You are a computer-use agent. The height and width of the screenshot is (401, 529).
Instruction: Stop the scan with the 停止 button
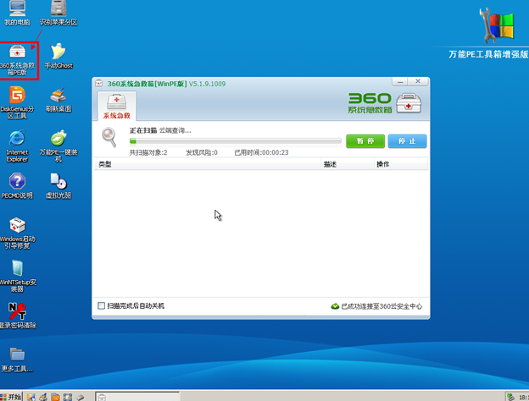[x=407, y=141]
